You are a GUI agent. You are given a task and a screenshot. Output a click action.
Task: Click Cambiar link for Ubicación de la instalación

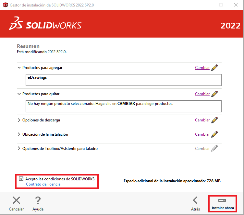coord(202,134)
